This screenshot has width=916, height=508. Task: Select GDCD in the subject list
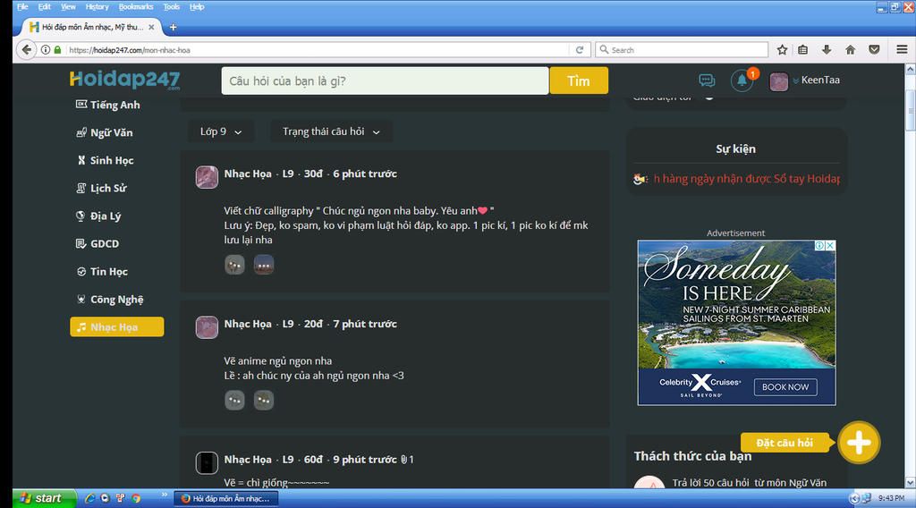[x=98, y=243]
